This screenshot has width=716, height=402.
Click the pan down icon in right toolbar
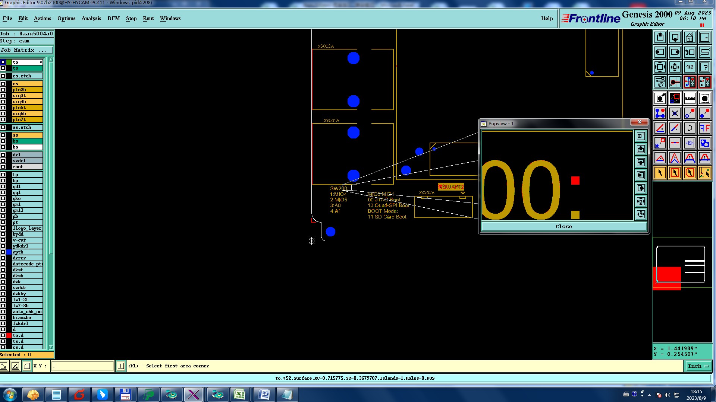coord(675,37)
